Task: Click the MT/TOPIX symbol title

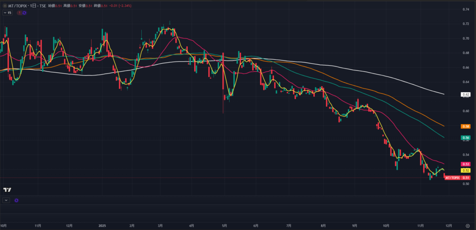Action: [16, 6]
